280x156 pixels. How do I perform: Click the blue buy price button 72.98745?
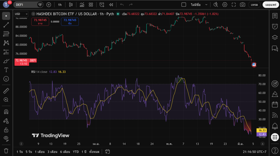[70, 22]
